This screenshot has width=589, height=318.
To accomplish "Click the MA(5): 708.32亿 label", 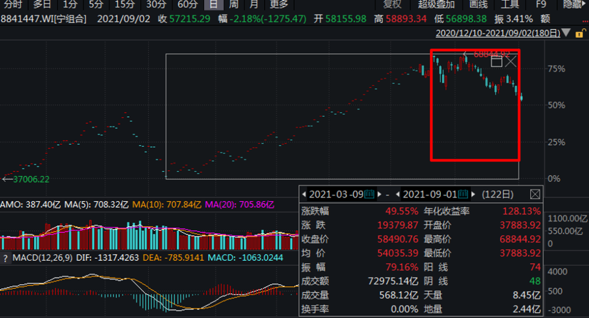I will click(97, 205).
